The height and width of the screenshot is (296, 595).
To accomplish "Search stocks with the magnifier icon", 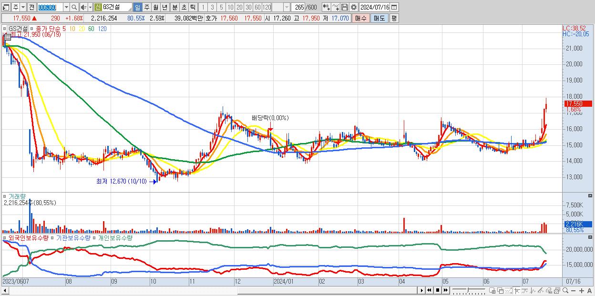I will 74,7.
